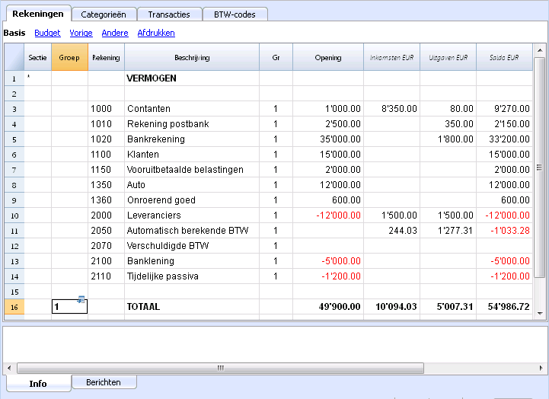This screenshot has height=399, width=549.
Task: Click total expenses 5'007.31
Action: pos(448,307)
